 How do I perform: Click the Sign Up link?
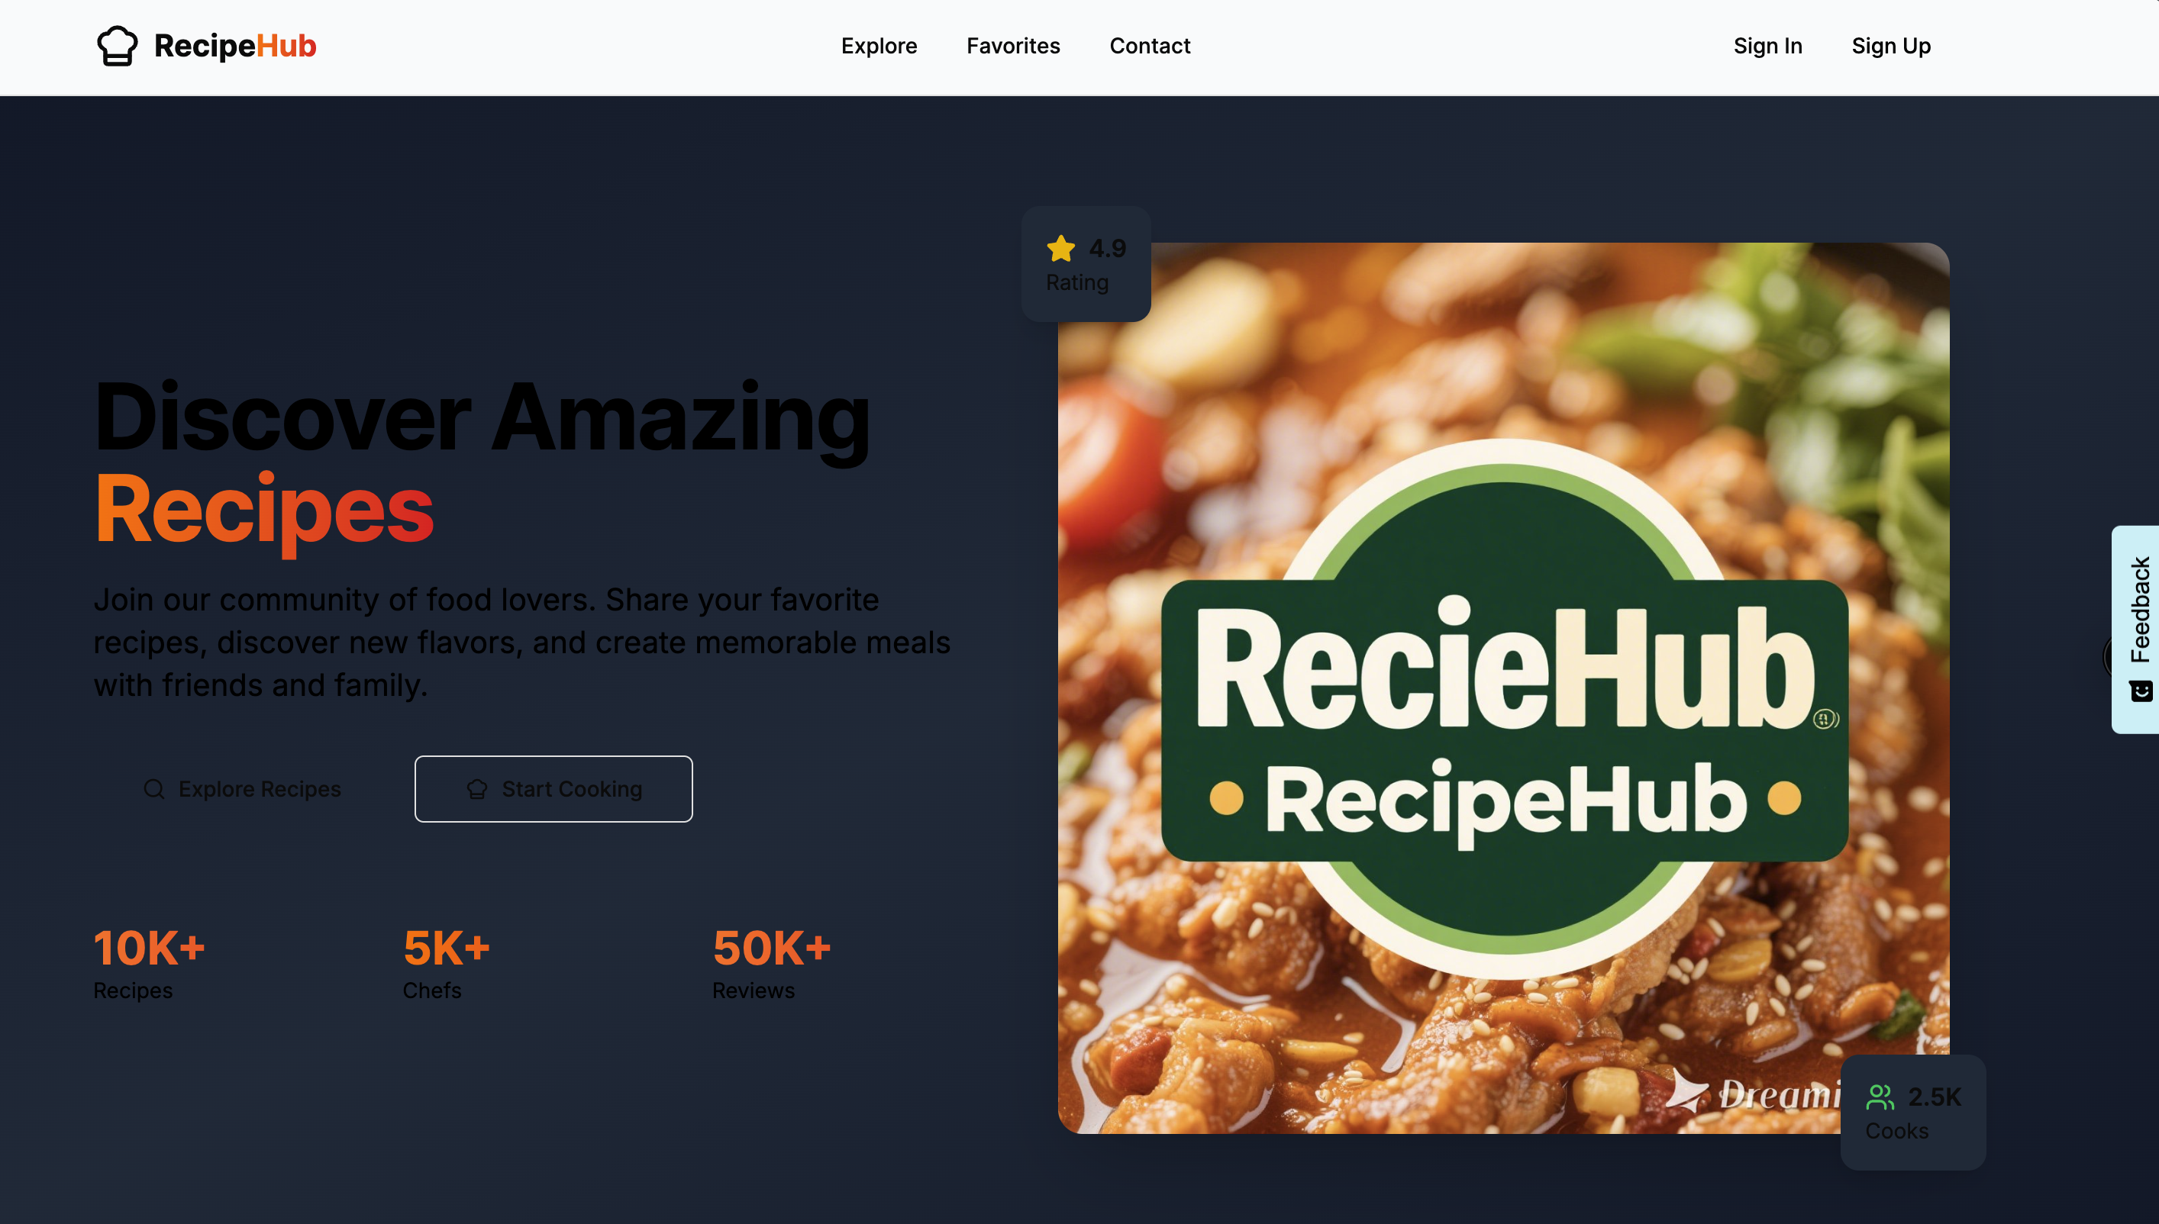point(1891,45)
